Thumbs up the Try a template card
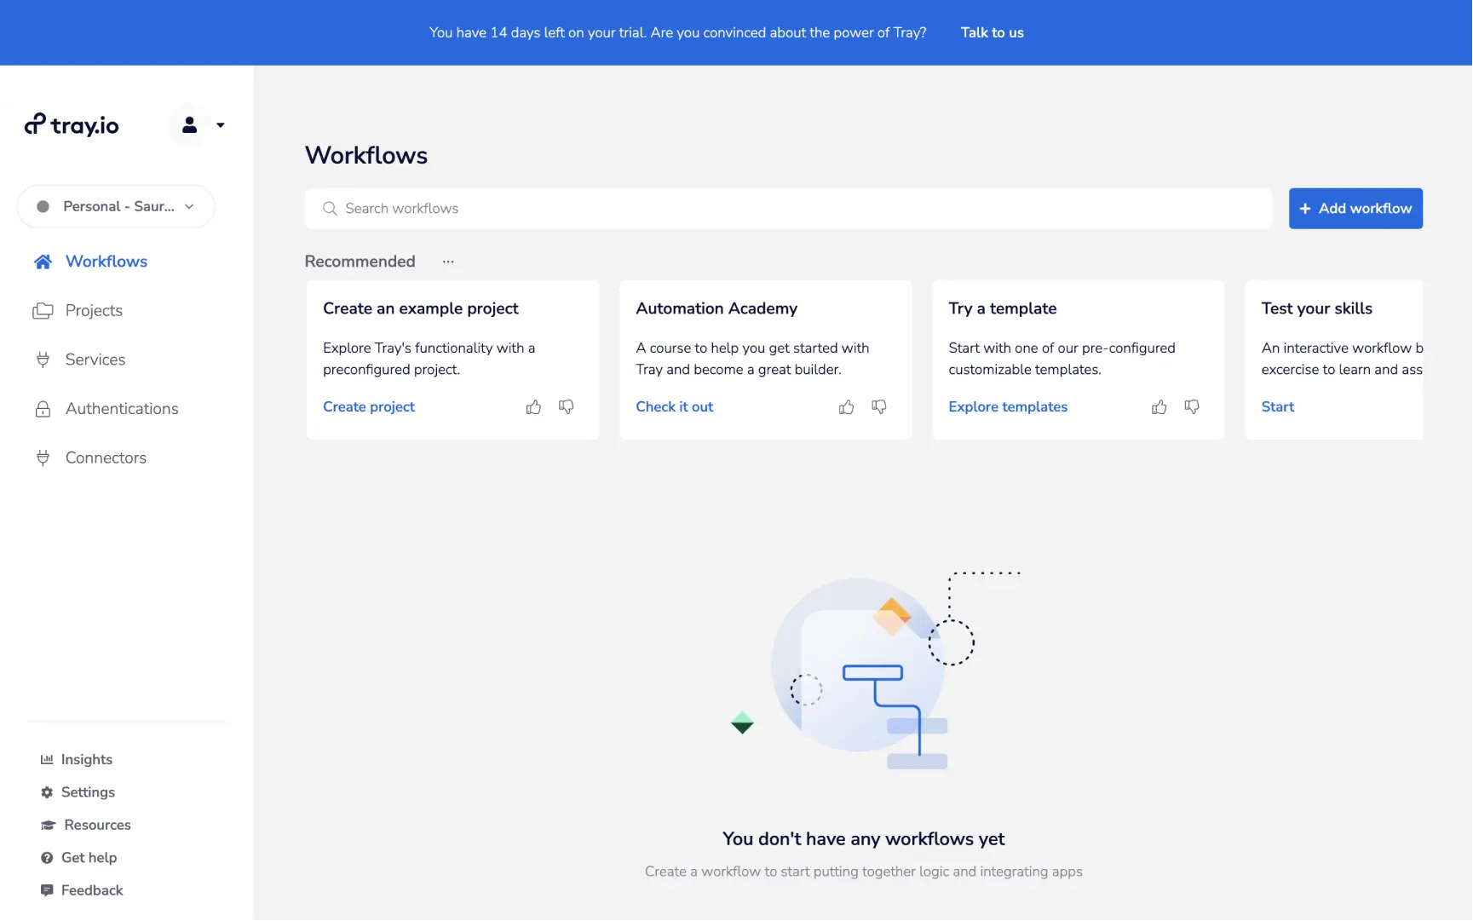 (1159, 407)
